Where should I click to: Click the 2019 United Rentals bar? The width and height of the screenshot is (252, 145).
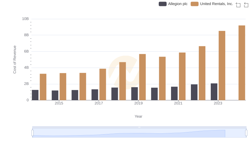142,77
